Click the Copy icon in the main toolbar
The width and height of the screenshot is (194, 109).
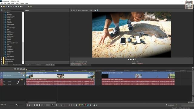16,6
